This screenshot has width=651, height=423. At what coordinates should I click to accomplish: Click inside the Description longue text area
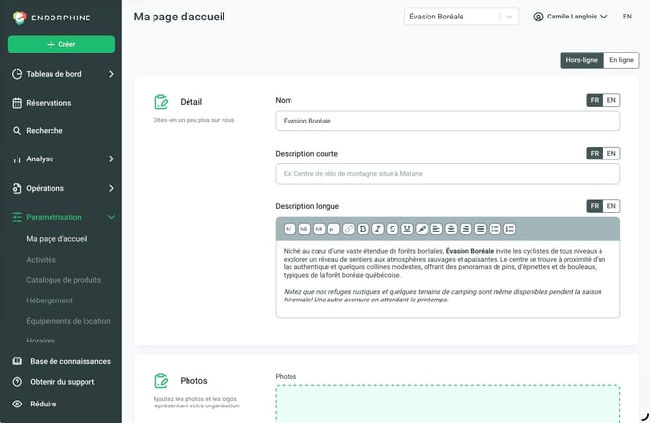pyautogui.click(x=448, y=279)
